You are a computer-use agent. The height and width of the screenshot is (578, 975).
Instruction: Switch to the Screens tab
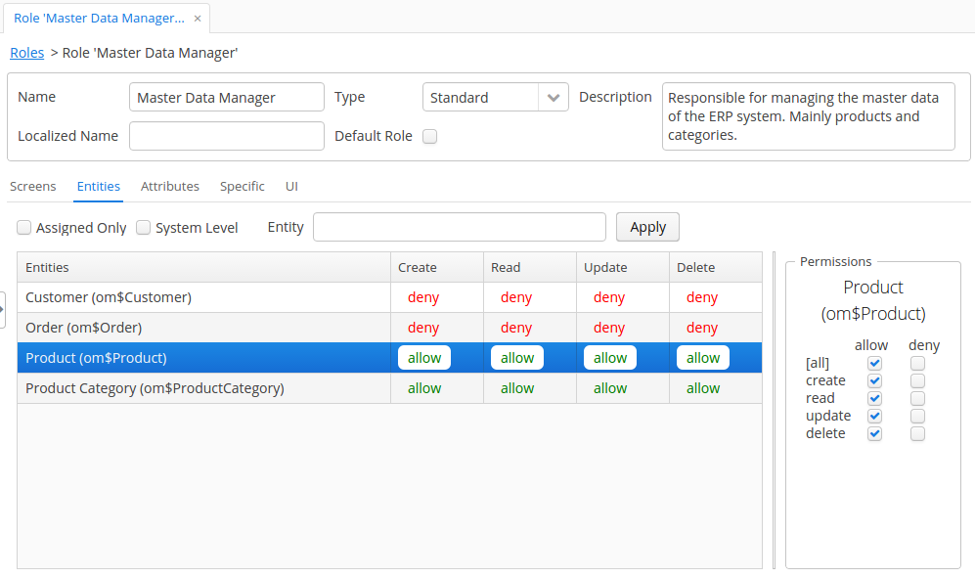[x=33, y=186]
